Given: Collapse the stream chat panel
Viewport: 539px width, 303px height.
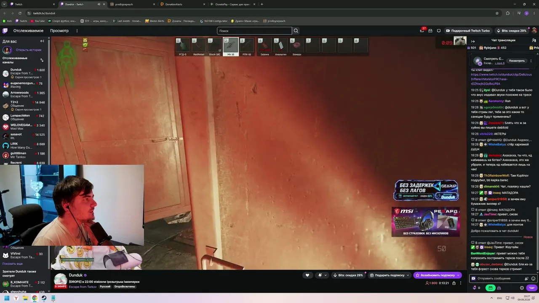Looking at the screenshot, I should (473, 41).
